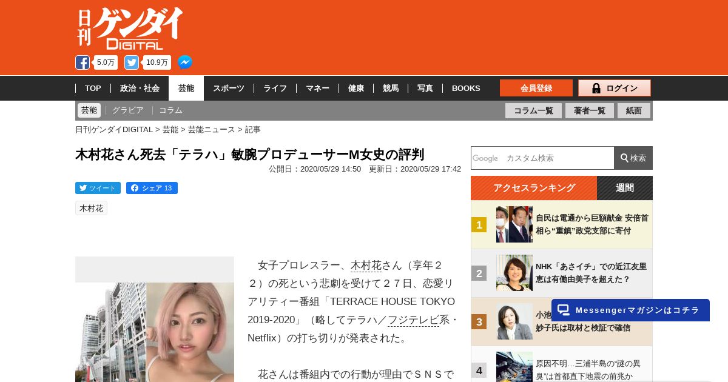The image size is (728, 382).
Task: Open ranking 4 article about 三浦半島 異臭
Action: point(588,369)
